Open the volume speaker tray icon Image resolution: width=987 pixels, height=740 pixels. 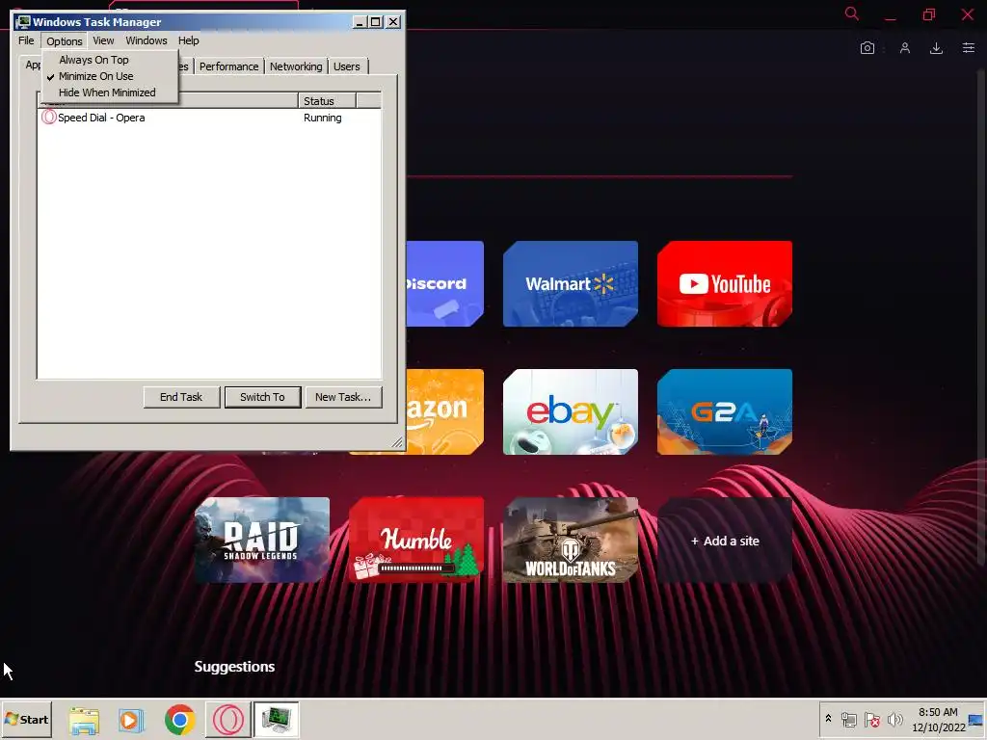pos(894,719)
